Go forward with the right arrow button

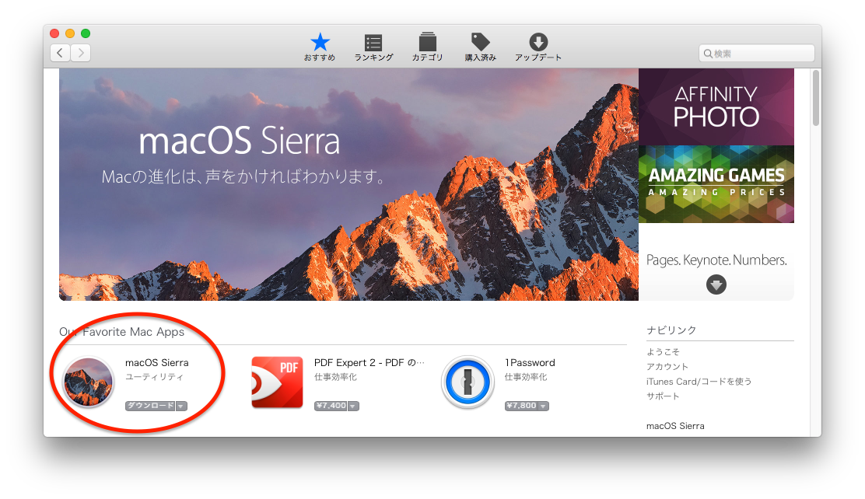[x=81, y=53]
